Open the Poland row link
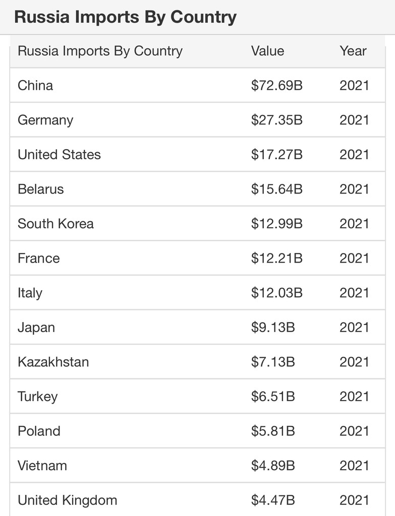395x516 pixels. tap(39, 431)
